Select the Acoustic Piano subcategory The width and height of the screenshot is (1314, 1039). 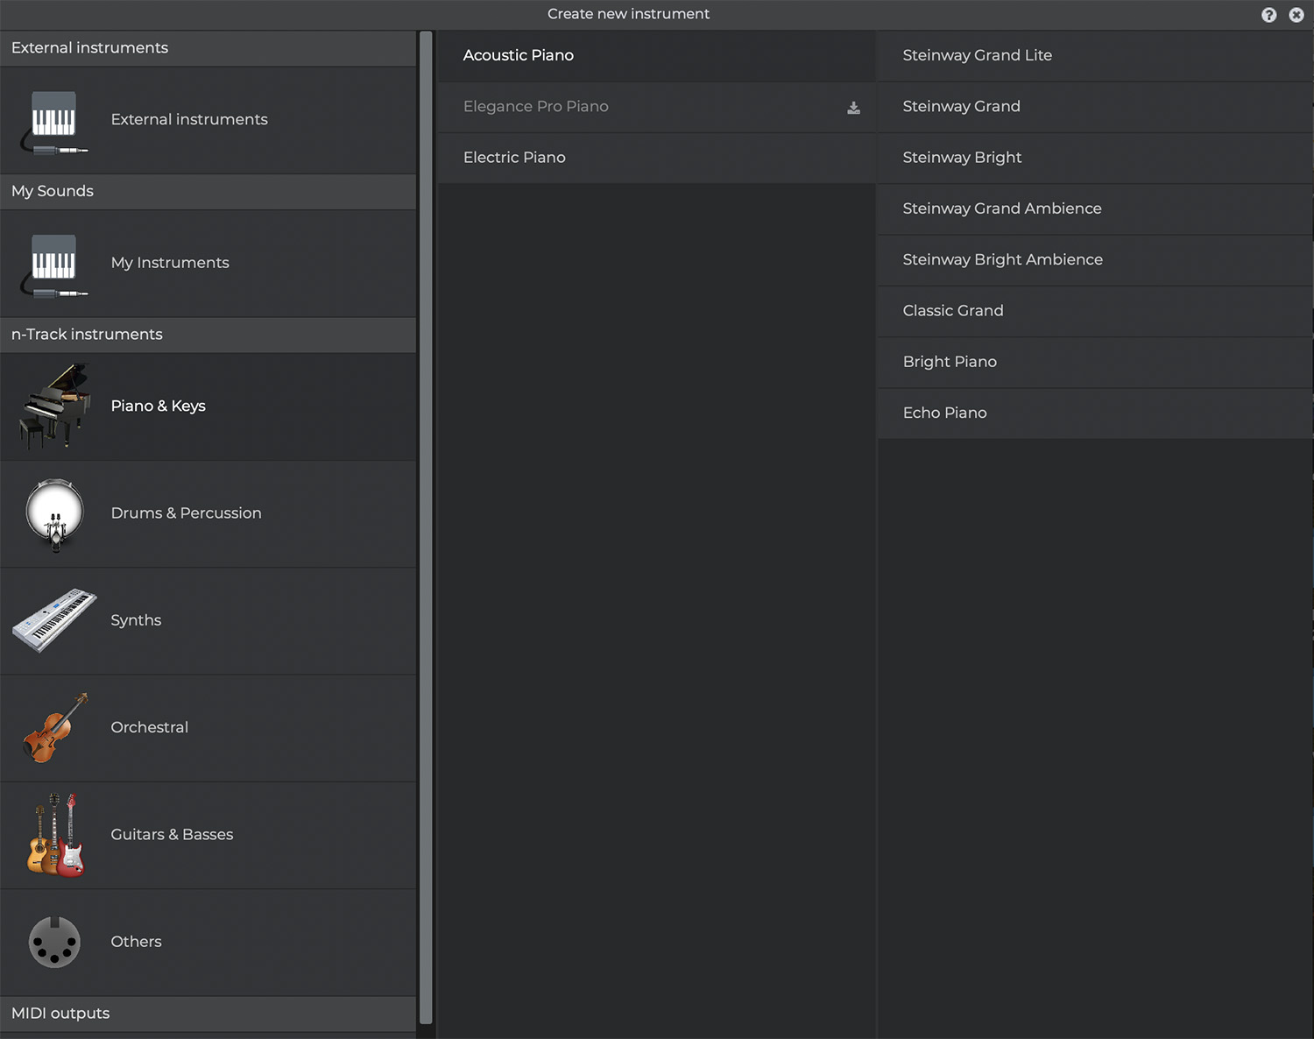518,55
